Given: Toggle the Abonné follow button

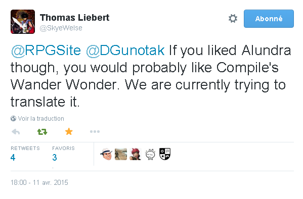Looking at the screenshot, I should point(269,19).
